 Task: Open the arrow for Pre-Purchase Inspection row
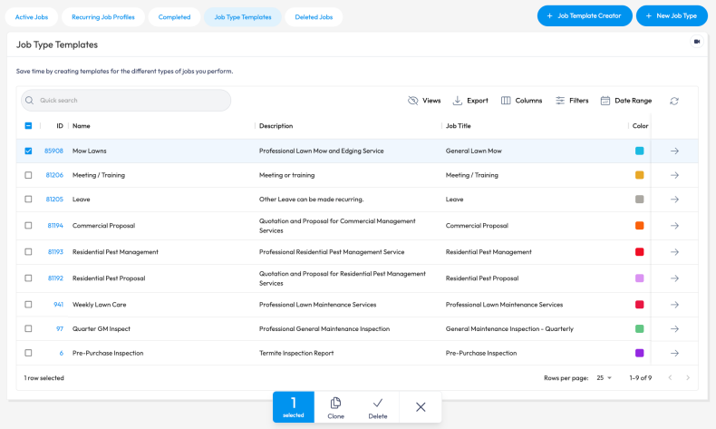tap(674, 353)
